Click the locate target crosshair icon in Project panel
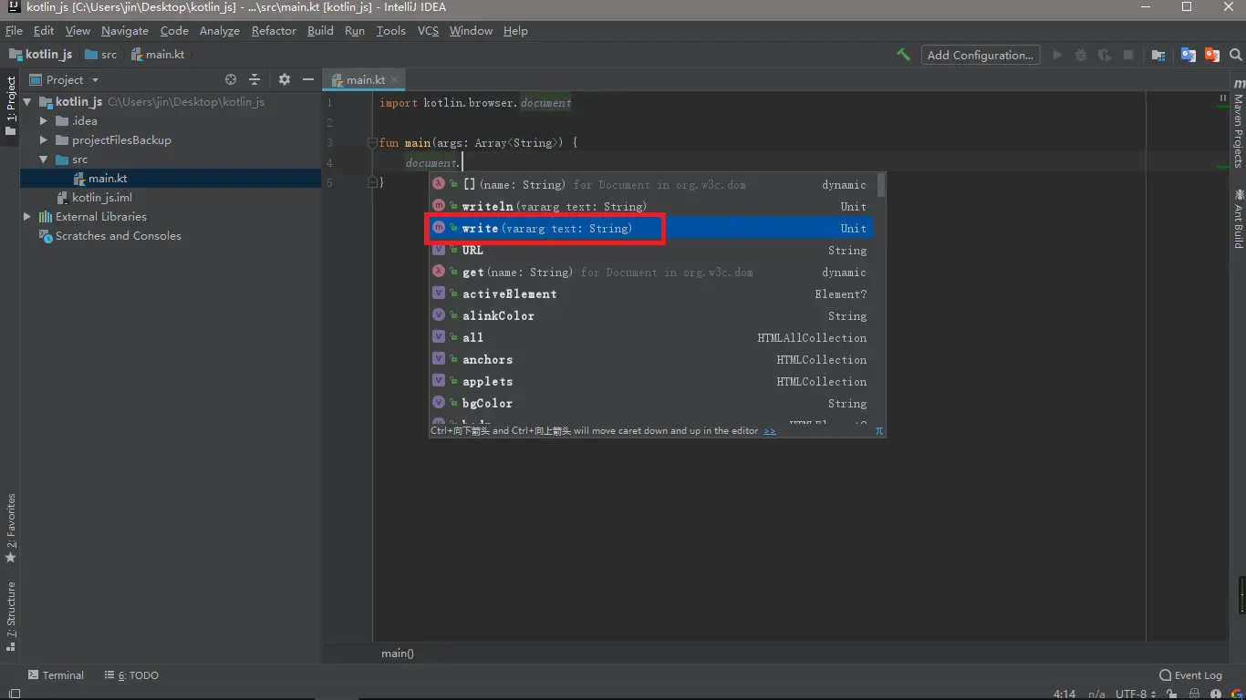The width and height of the screenshot is (1246, 700). [x=231, y=79]
